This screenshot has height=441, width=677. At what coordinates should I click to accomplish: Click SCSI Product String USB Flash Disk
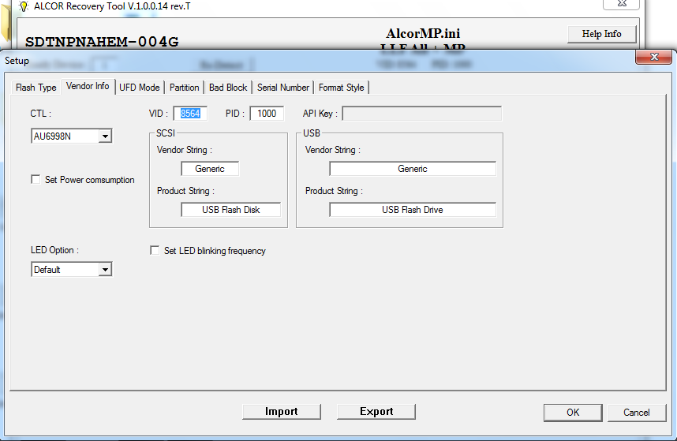231,209
